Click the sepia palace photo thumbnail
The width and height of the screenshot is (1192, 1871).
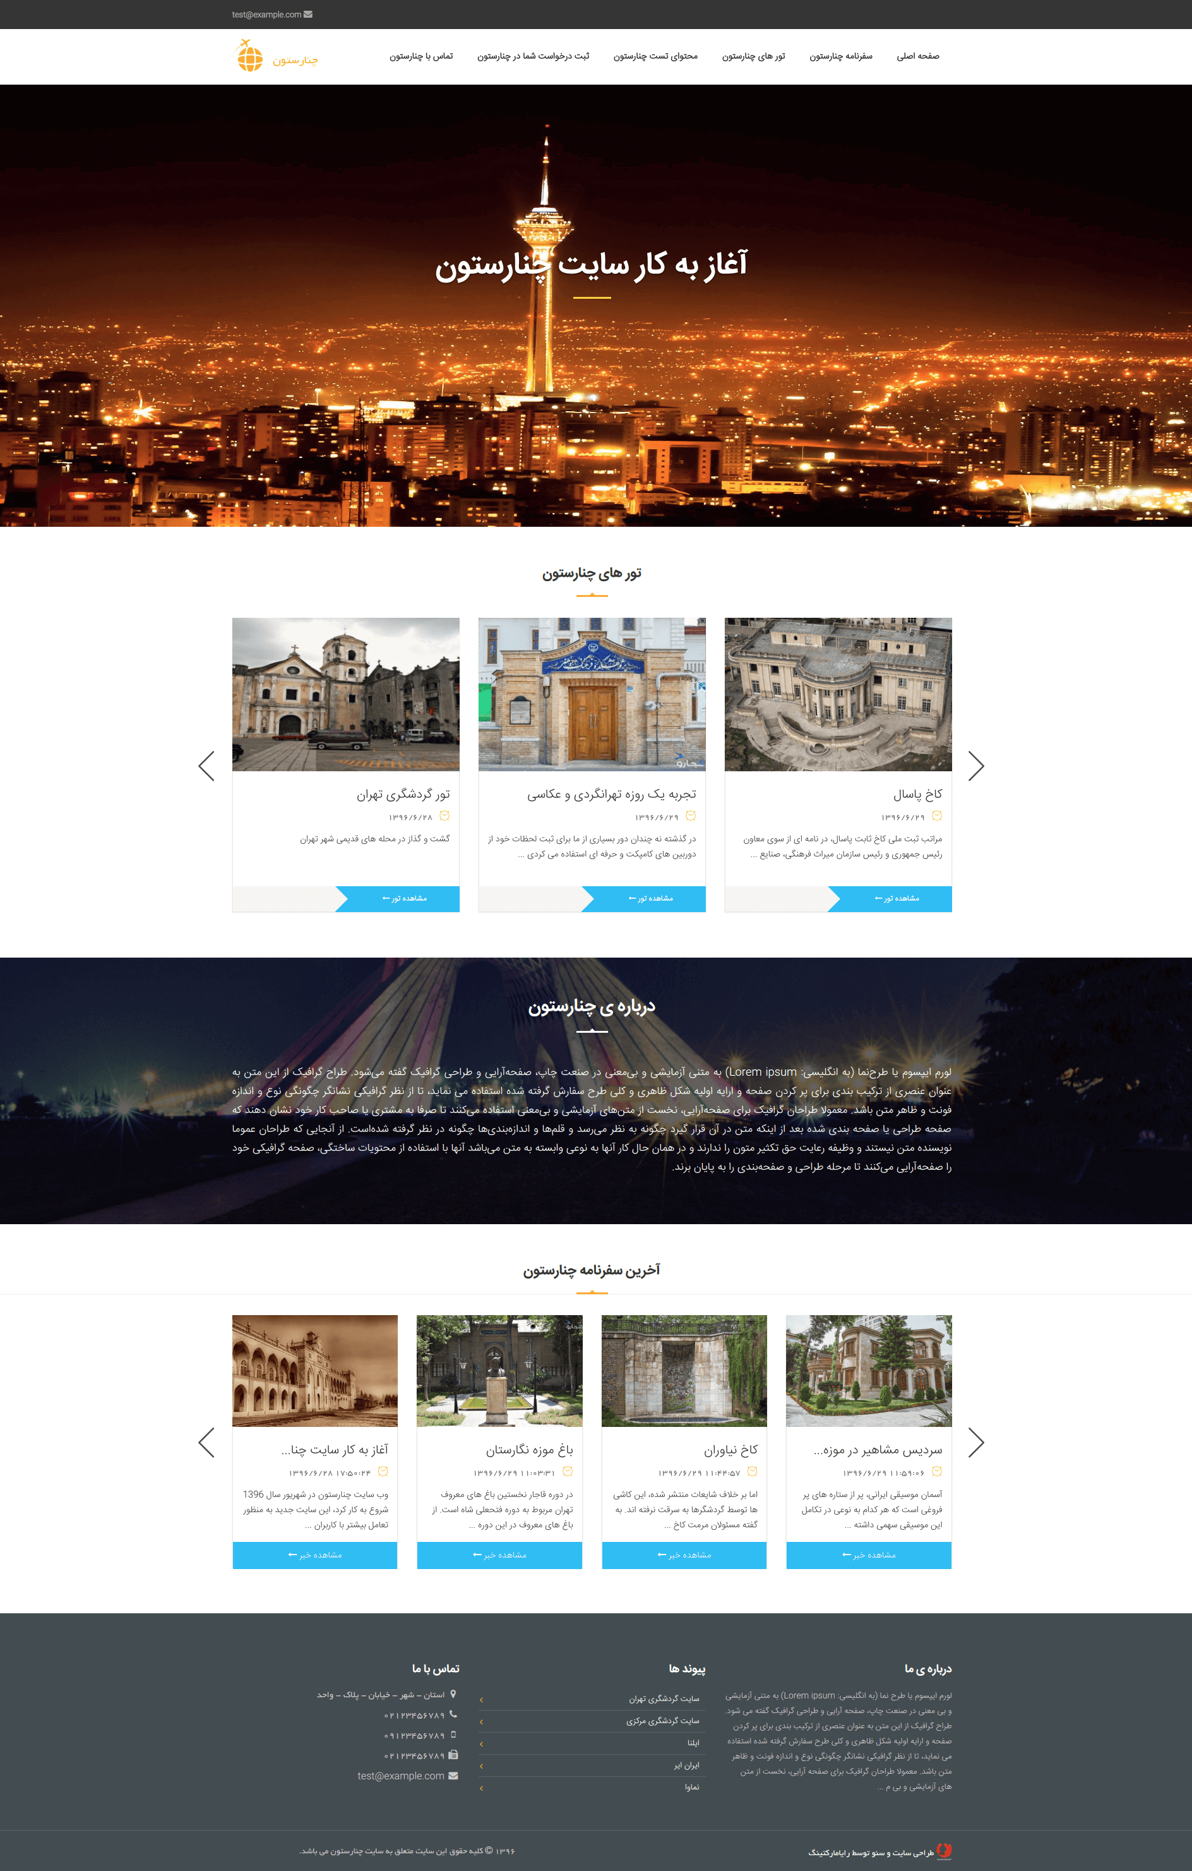tap(314, 1371)
